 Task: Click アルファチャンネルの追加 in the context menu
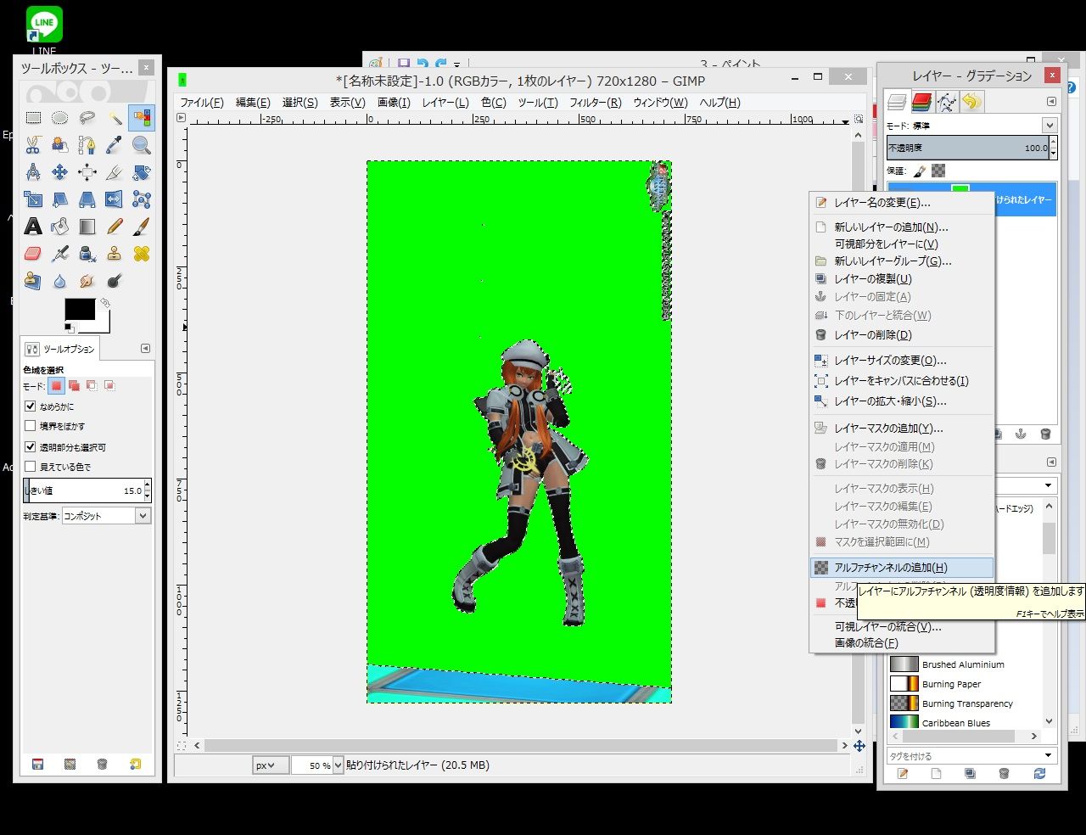click(x=890, y=568)
